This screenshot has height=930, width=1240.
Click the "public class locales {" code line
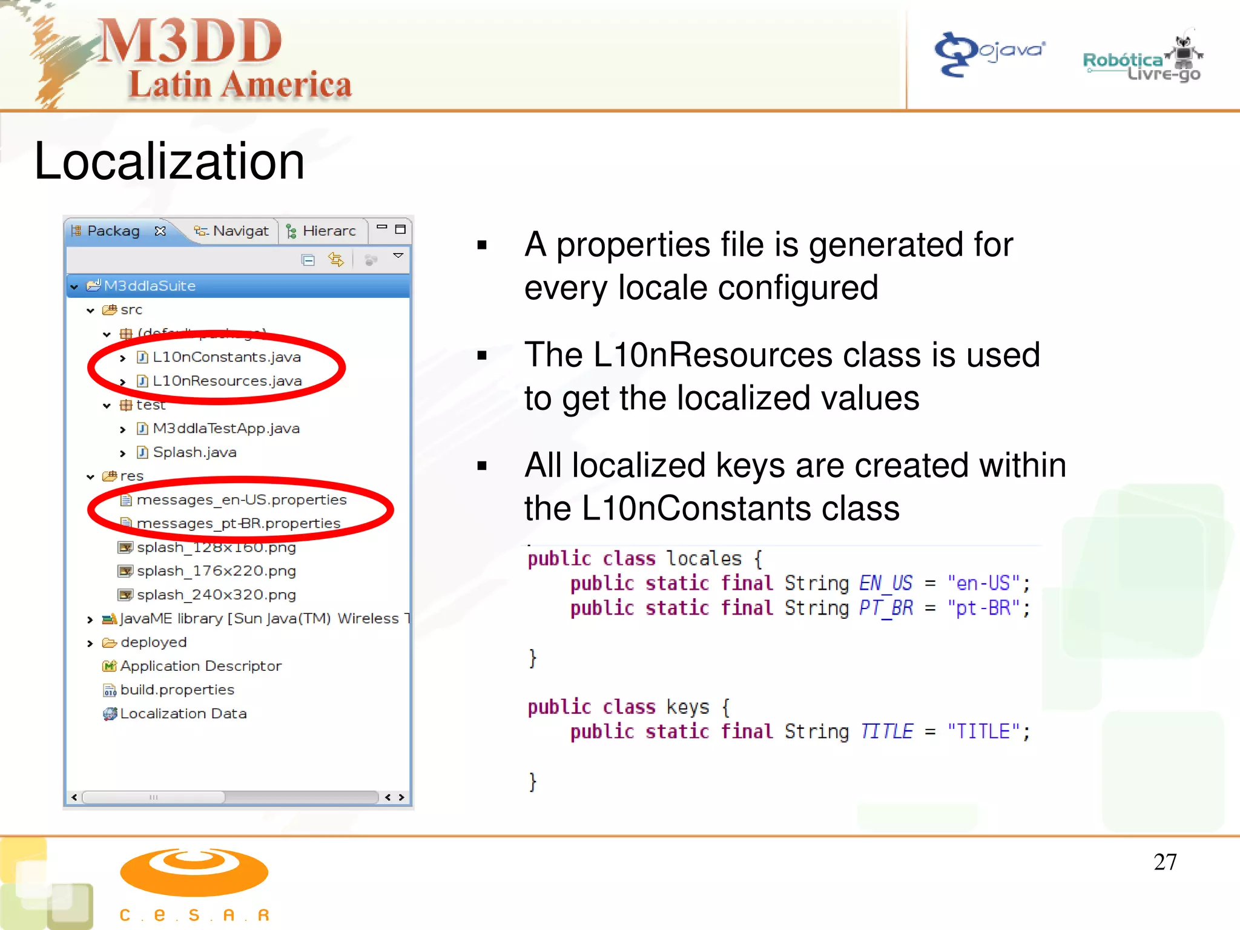(644, 558)
